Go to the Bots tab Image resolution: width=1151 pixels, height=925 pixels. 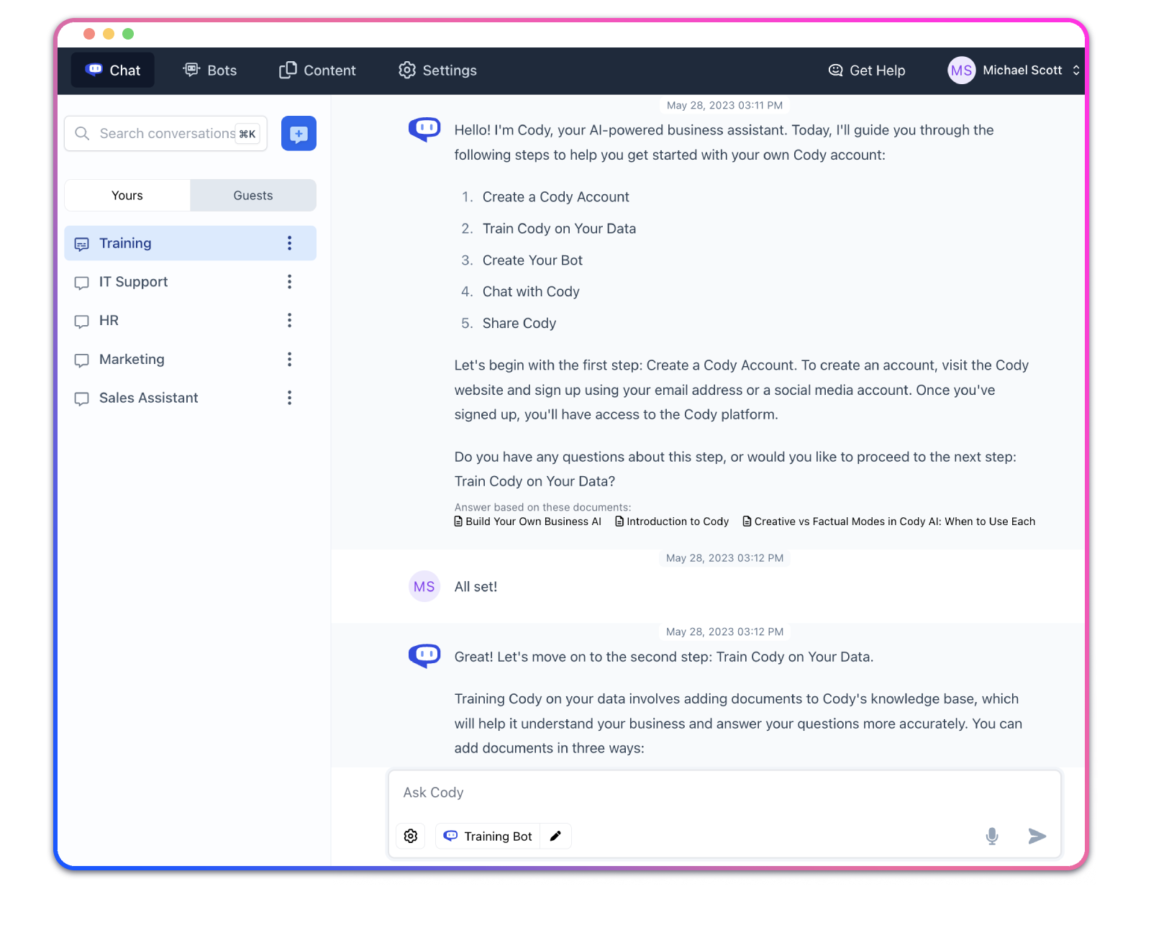[210, 70]
